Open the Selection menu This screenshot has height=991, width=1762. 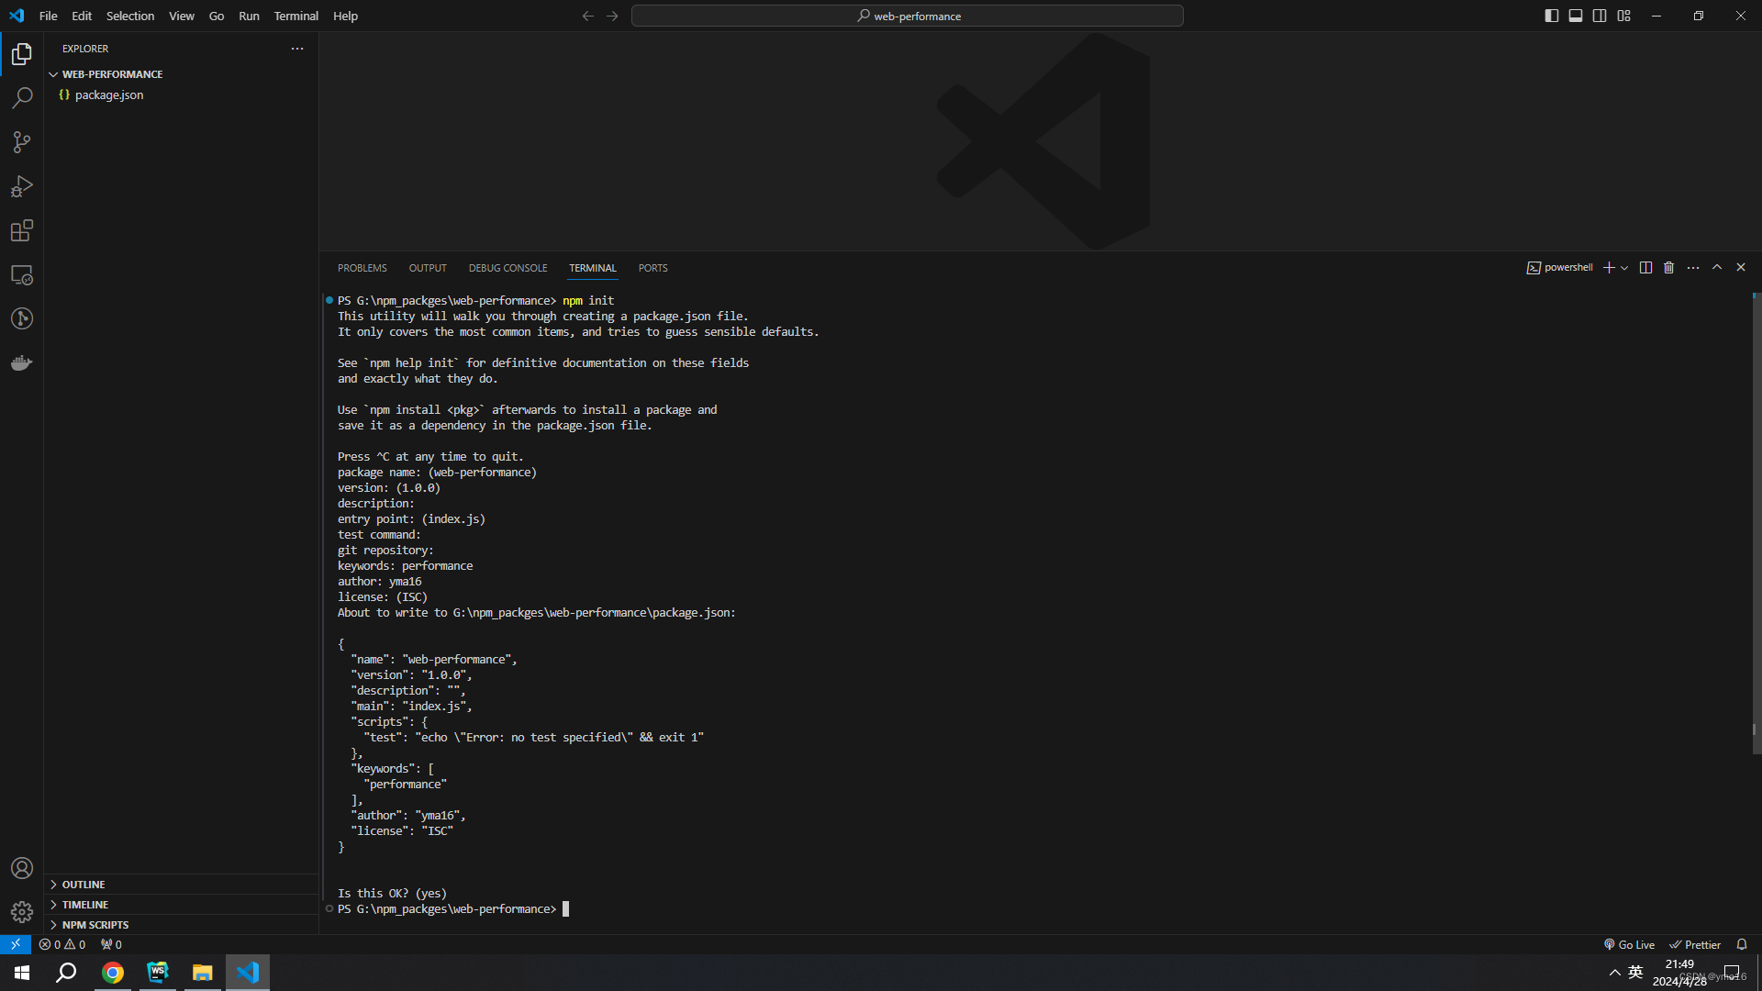(130, 16)
